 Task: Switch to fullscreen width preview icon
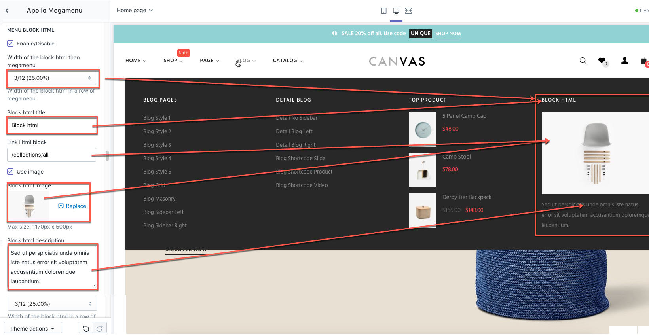coord(408,11)
